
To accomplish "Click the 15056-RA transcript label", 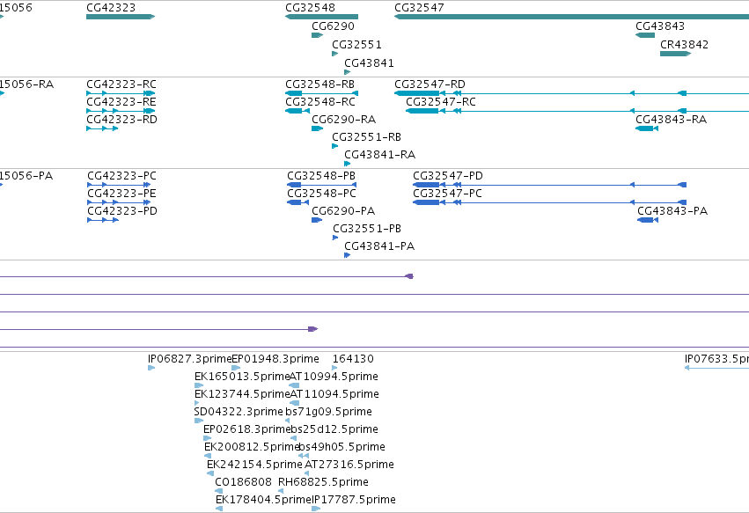I will [x=26, y=84].
